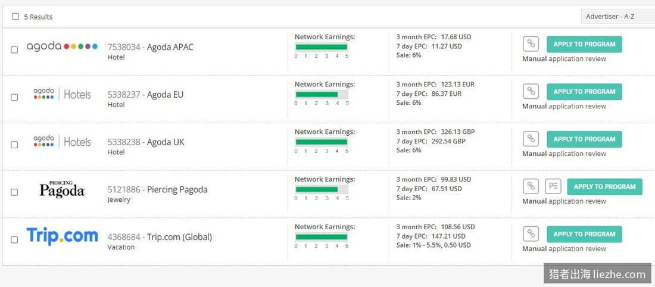The height and width of the screenshot is (287, 655).
Task: Click 'Manual application review' under Trip.com
Action: [x=564, y=249]
